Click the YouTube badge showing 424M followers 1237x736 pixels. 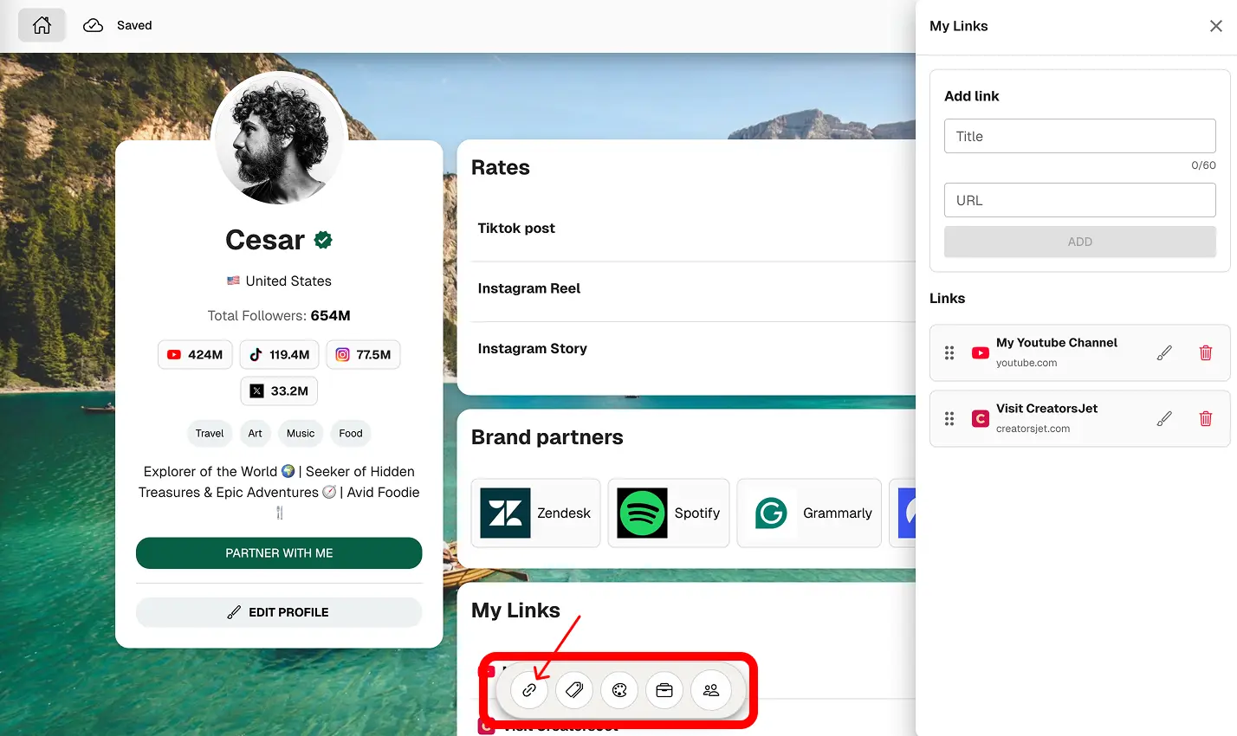[x=195, y=354]
